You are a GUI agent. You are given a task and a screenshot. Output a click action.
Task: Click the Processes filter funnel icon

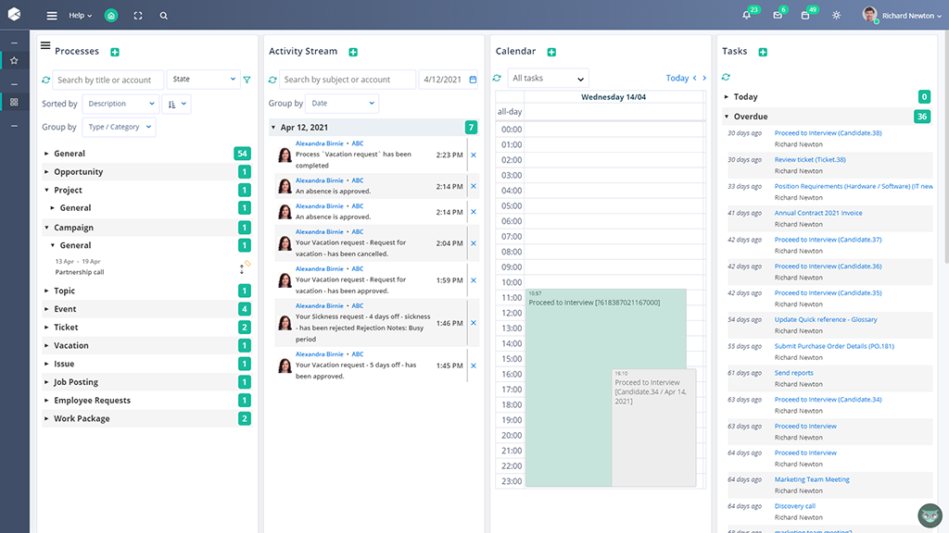pyautogui.click(x=247, y=80)
